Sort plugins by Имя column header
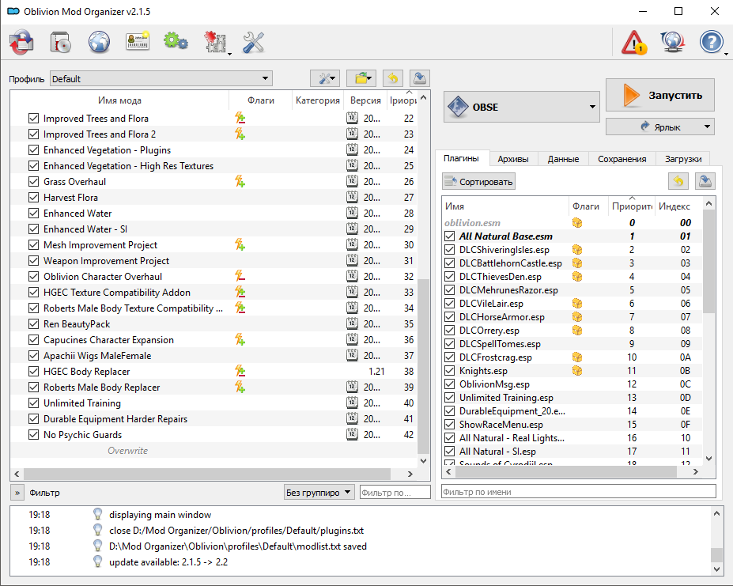The width and height of the screenshot is (733, 586). pos(504,206)
